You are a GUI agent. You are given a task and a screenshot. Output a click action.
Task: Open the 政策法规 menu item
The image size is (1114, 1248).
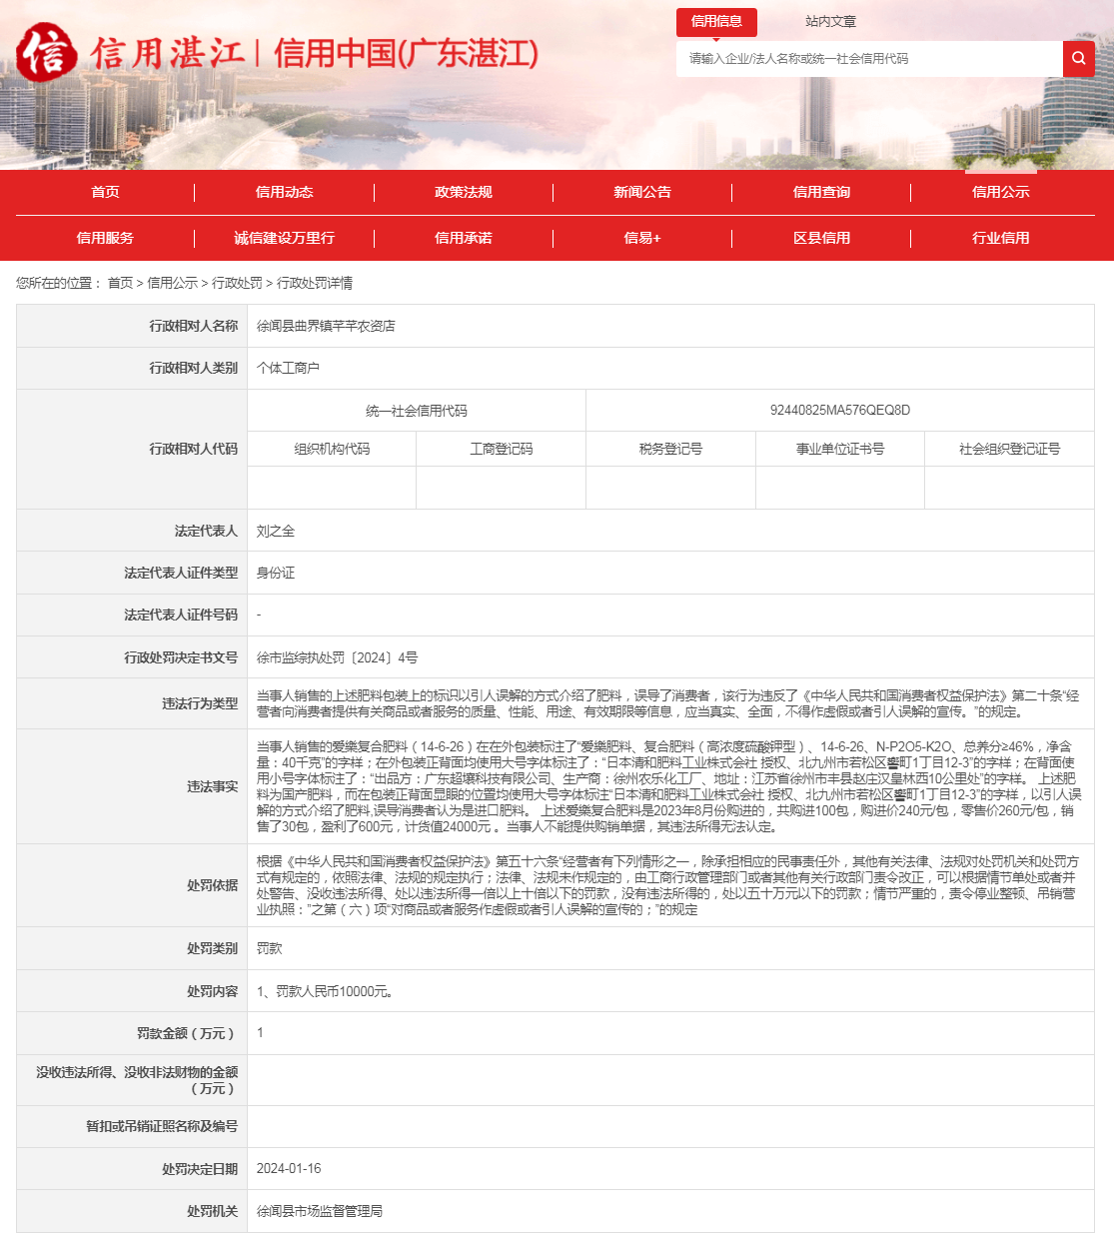(x=464, y=192)
